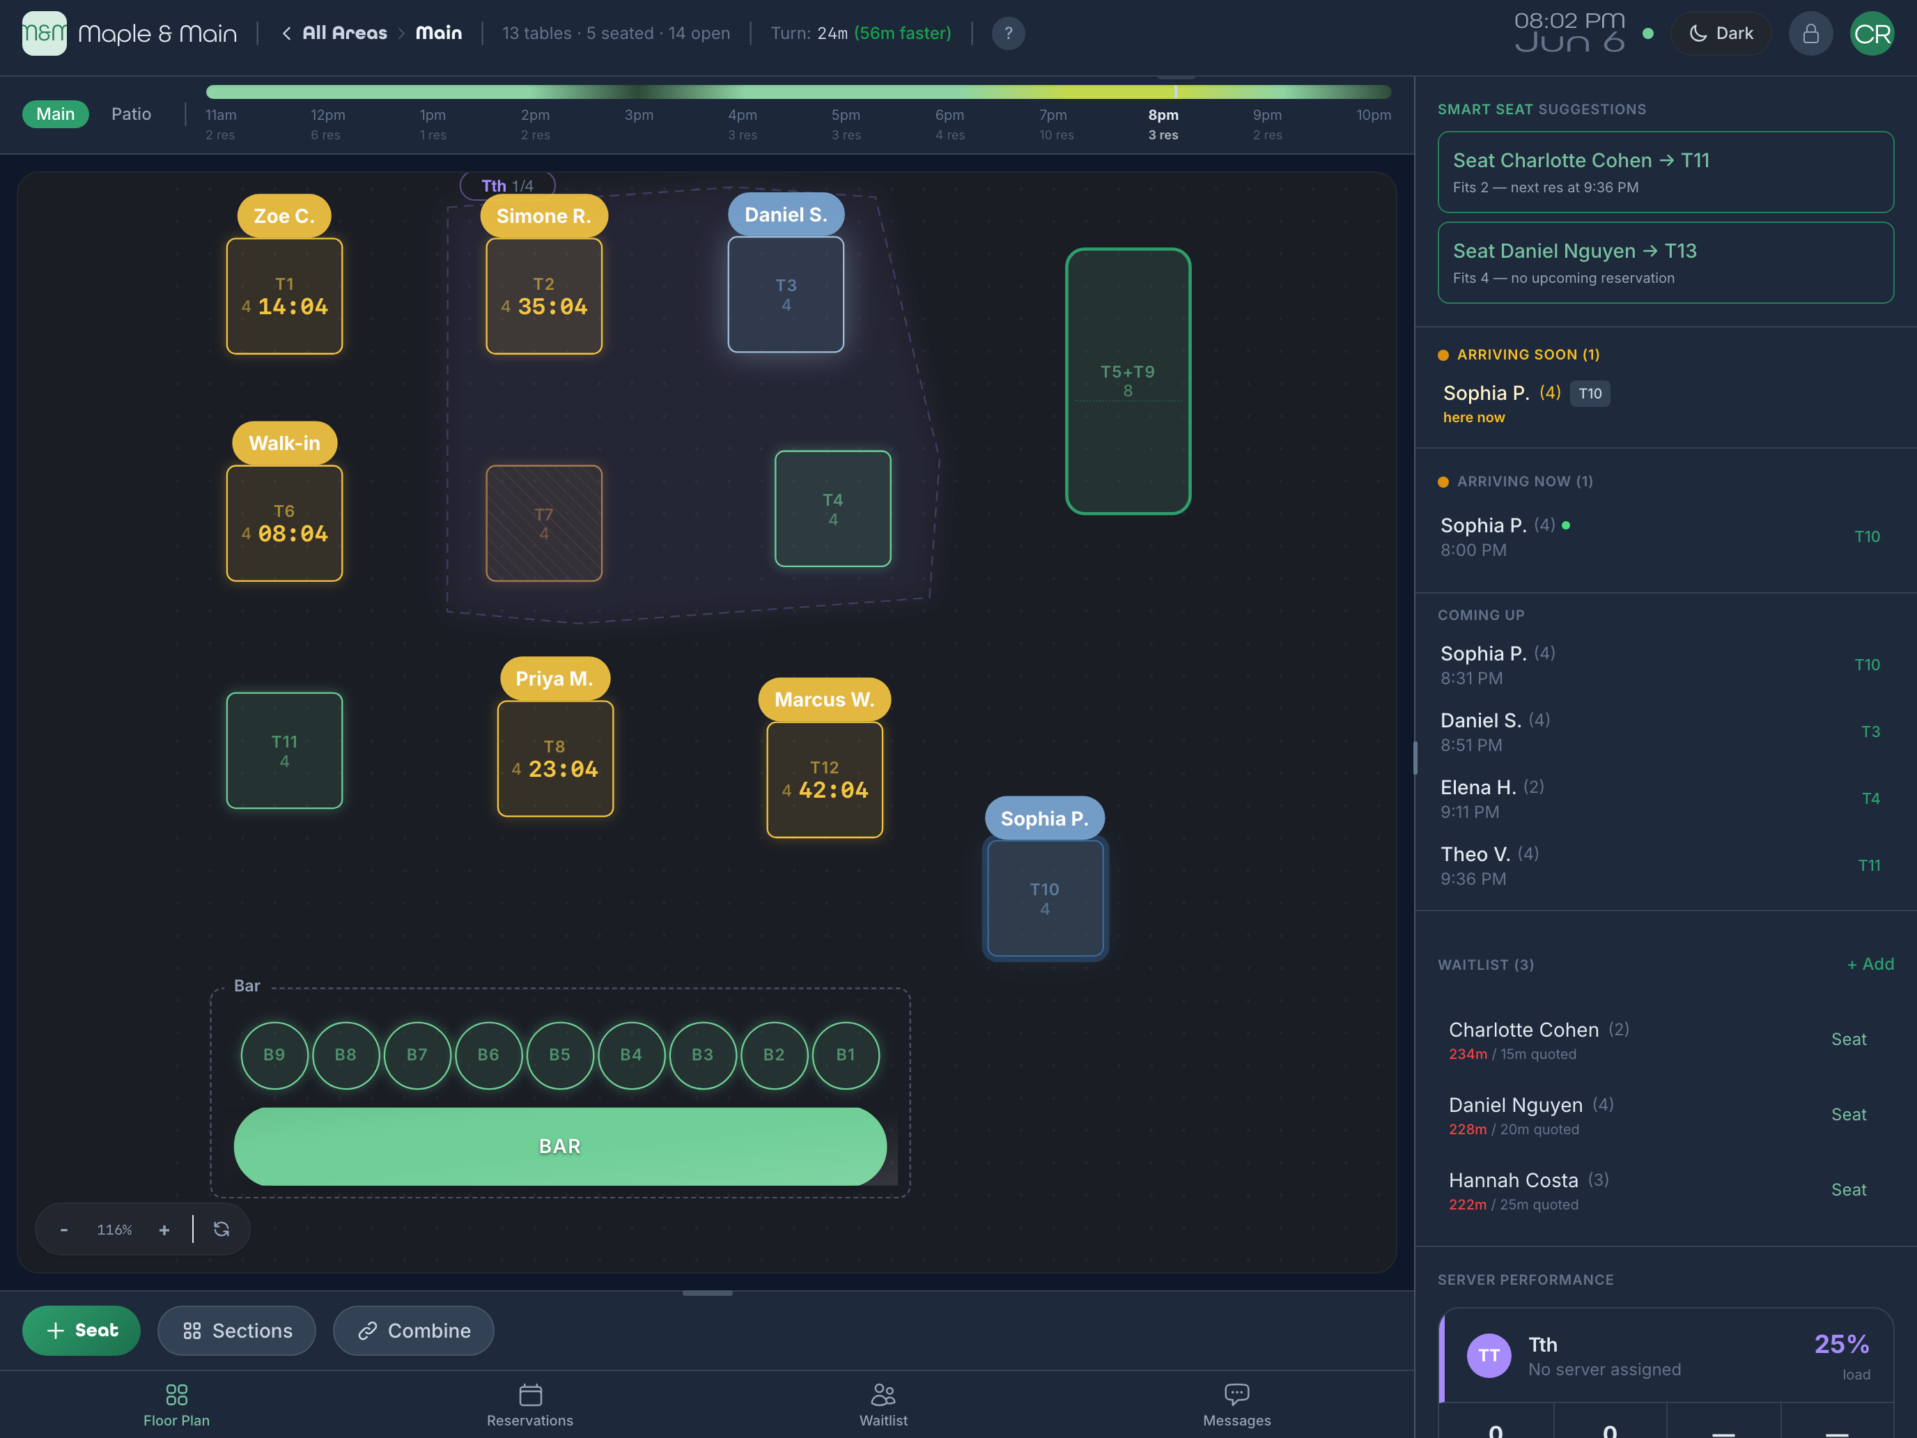Open the Waitlist nav tab
This screenshot has width=1917, height=1438.
pos(883,1405)
